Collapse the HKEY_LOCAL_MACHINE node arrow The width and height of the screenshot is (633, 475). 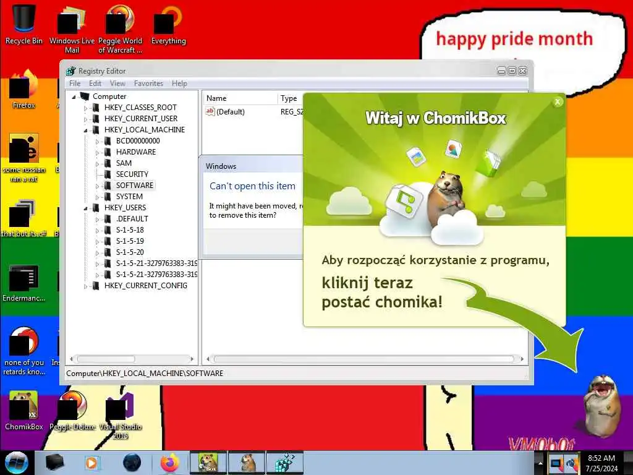click(x=85, y=131)
